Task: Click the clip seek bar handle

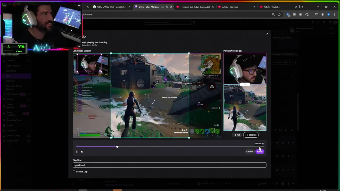Action: 117,147
